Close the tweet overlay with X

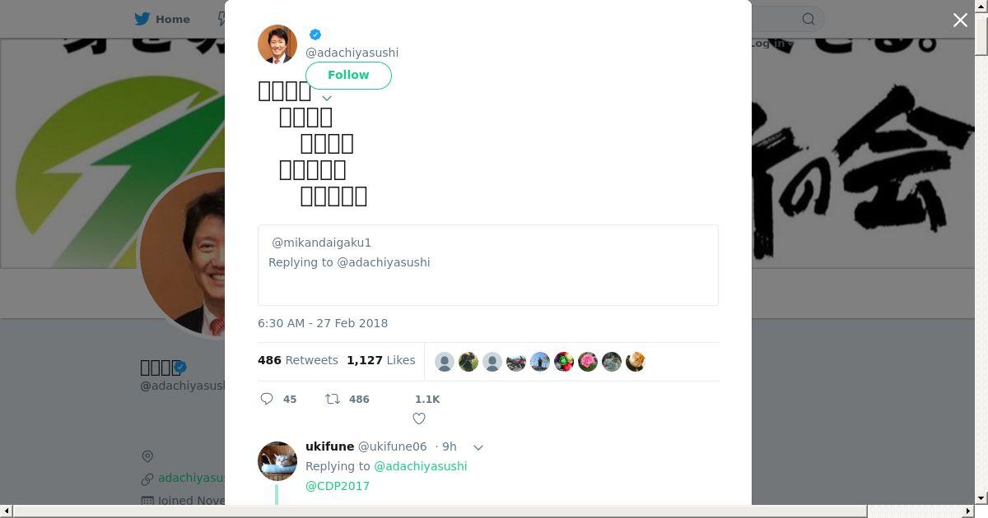960,21
